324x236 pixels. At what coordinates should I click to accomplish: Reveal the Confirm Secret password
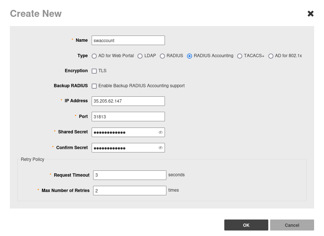161,148
